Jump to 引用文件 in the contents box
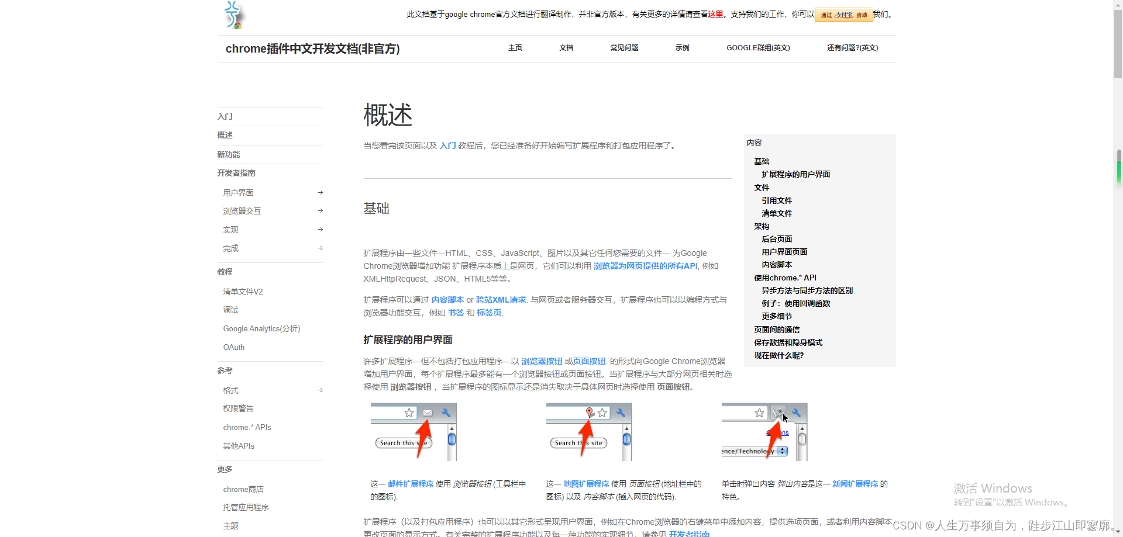The image size is (1123, 537). tap(777, 200)
